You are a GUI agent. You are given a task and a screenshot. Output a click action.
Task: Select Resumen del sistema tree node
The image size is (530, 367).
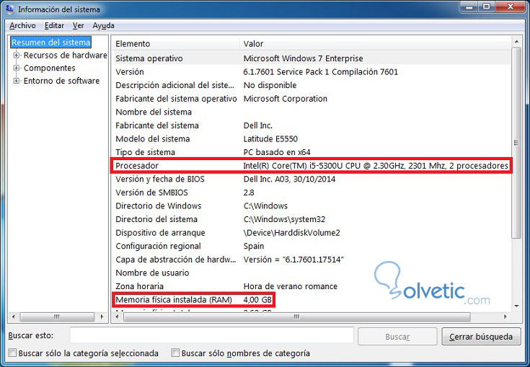[51, 43]
